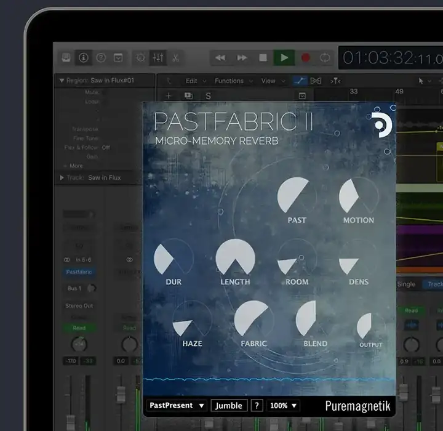Collapse the Region Saw in Flux#01 section
The image size is (443, 431).
[x=62, y=81]
